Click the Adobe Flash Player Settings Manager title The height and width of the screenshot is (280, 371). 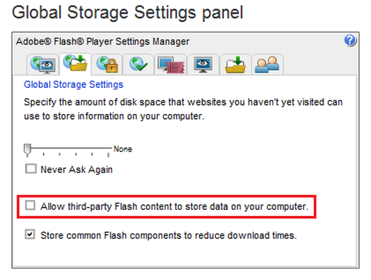coord(103,42)
